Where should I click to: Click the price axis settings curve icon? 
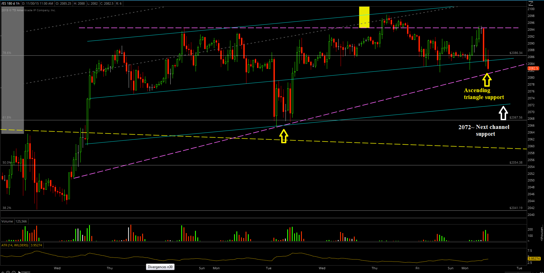pyautogui.click(x=531, y=3)
